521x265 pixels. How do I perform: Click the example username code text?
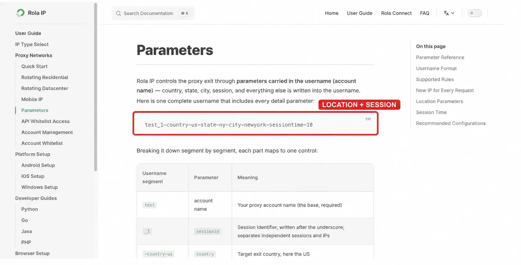coord(228,124)
